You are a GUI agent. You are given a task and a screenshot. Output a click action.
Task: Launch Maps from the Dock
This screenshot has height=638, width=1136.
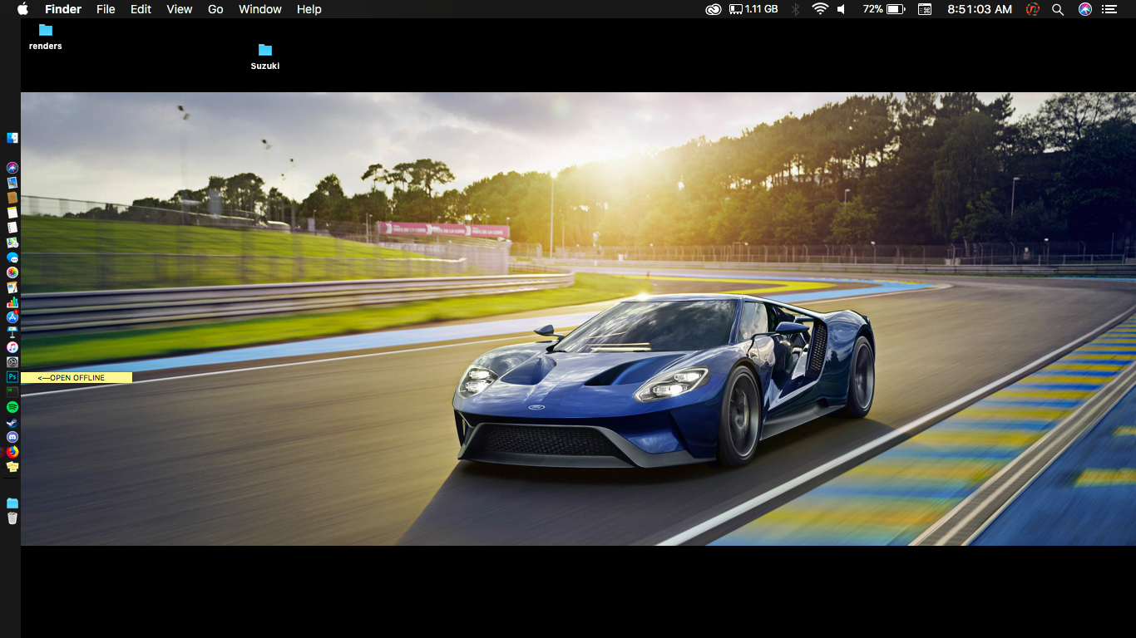(12, 243)
